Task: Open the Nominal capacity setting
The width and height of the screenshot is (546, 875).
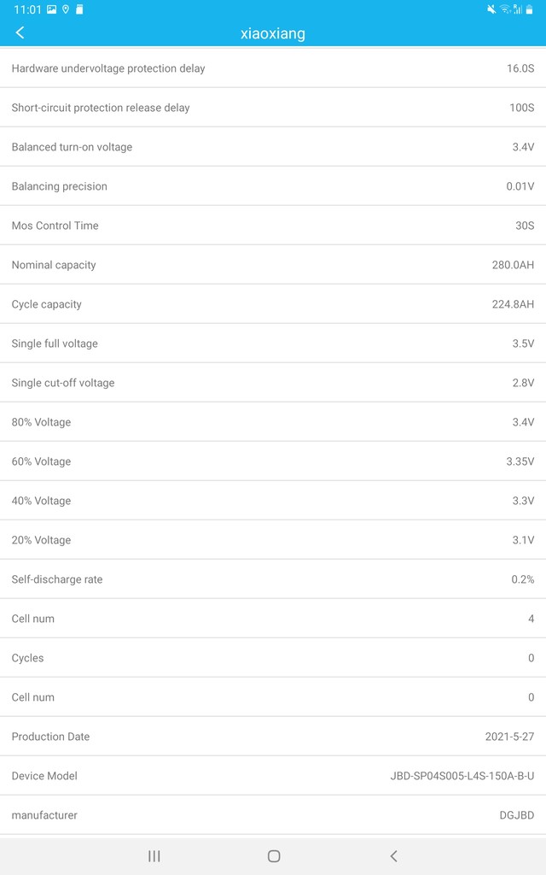Action: pos(273,265)
